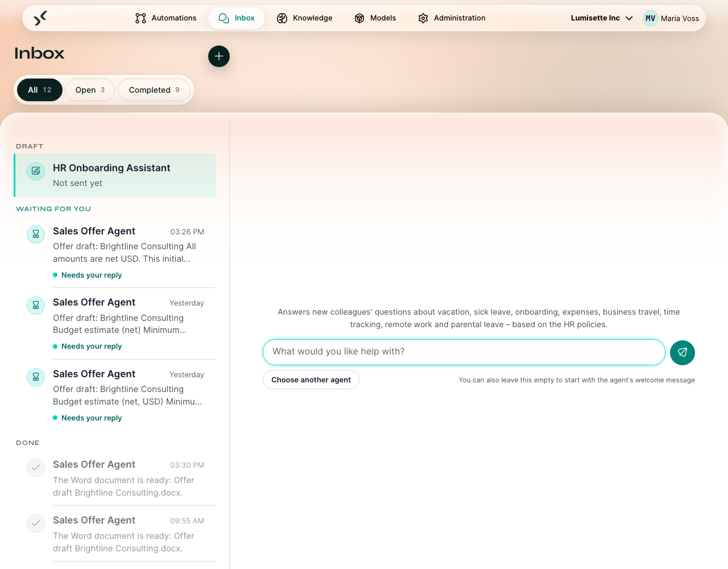The height and width of the screenshot is (569, 728).
Task: Go to the Knowledge section
Action: pos(305,18)
